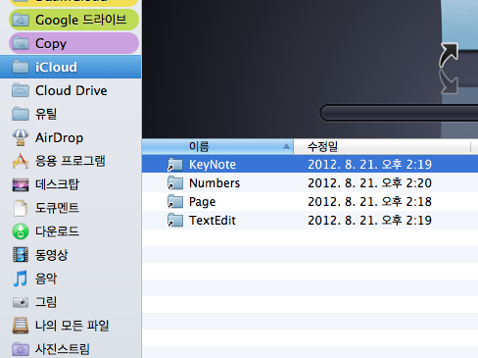Sort the list by 수정일 column
The image size is (478, 358).
pyautogui.click(x=382, y=146)
